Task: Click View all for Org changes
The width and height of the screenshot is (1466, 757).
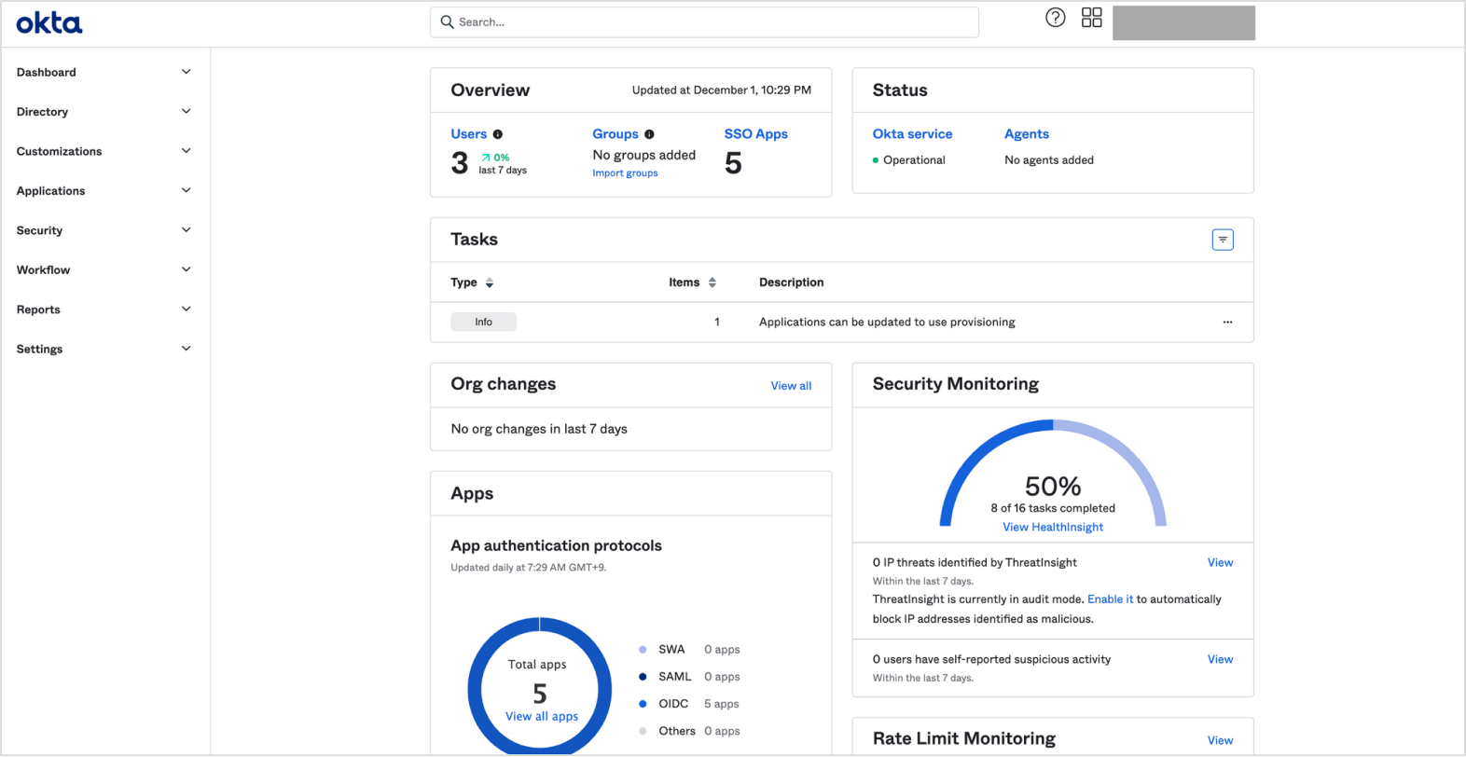Action: [791, 386]
